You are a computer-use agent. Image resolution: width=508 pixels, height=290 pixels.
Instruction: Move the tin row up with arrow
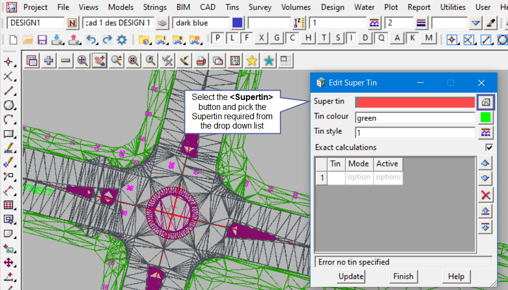485,163
